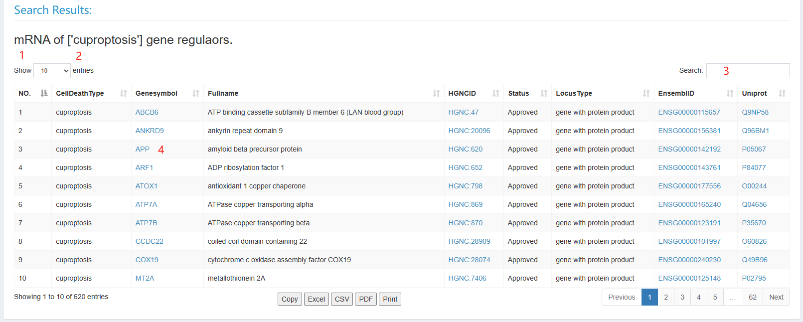Open ENSG00000240230 Ensembl link

689,260
